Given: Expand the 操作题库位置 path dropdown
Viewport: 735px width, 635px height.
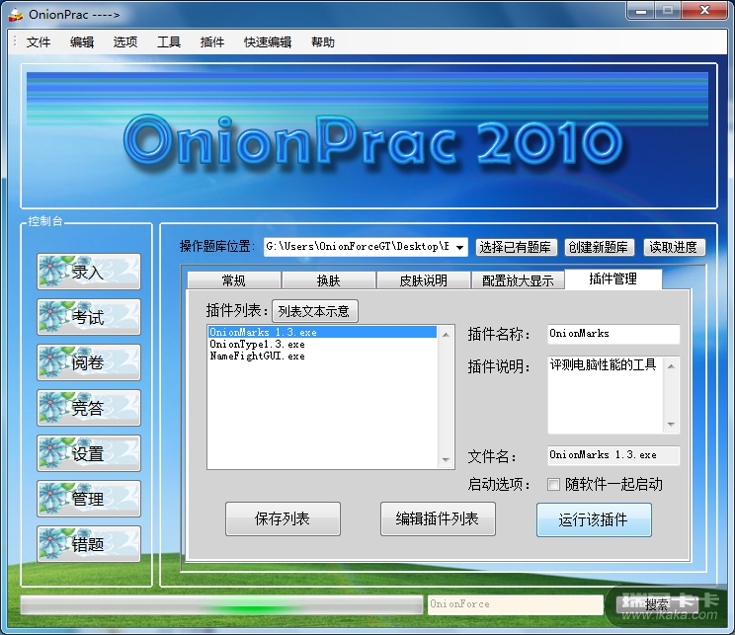Looking at the screenshot, I should [460, 247].
